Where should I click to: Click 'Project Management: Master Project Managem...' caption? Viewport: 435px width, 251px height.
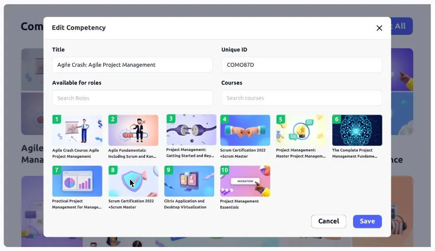click(x=301, y=153)
